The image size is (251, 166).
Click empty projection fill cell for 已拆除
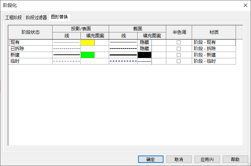(95, 49)
